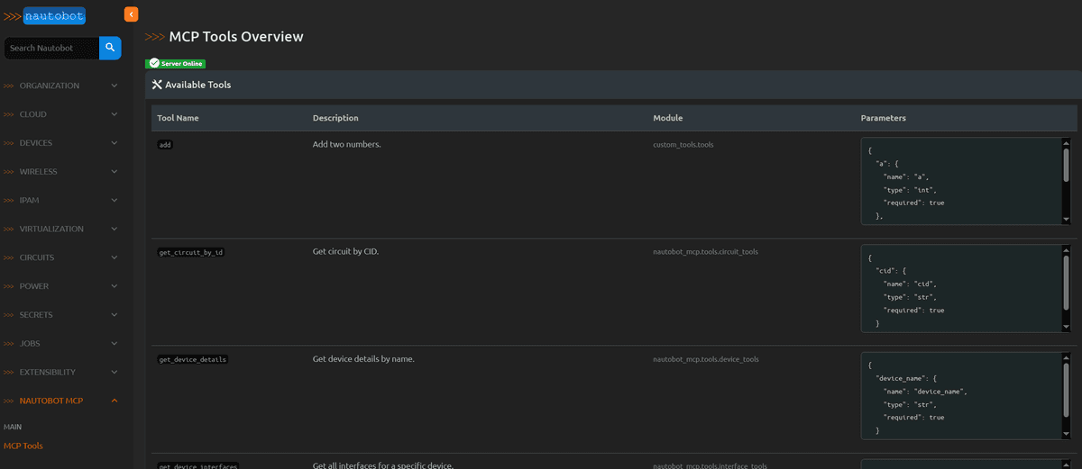The height and width of the screenshot is (469, 1082).
Task: Click 'Get device details by name.' description
Action: (363, 358)
